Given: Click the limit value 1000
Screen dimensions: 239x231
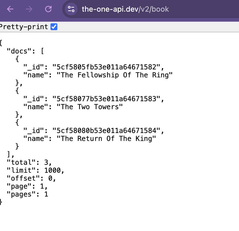Looking at the screenshot, I should [x=54, y=170].
